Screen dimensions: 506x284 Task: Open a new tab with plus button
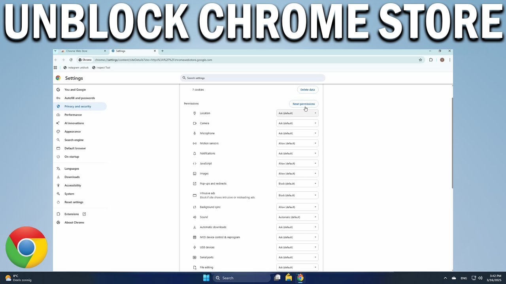coord(162,51)
